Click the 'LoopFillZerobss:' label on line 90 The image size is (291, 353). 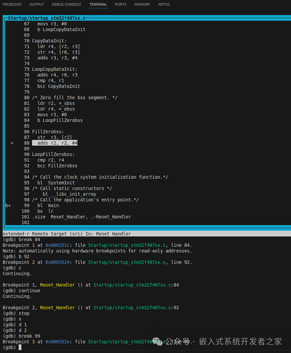[53, 154]
